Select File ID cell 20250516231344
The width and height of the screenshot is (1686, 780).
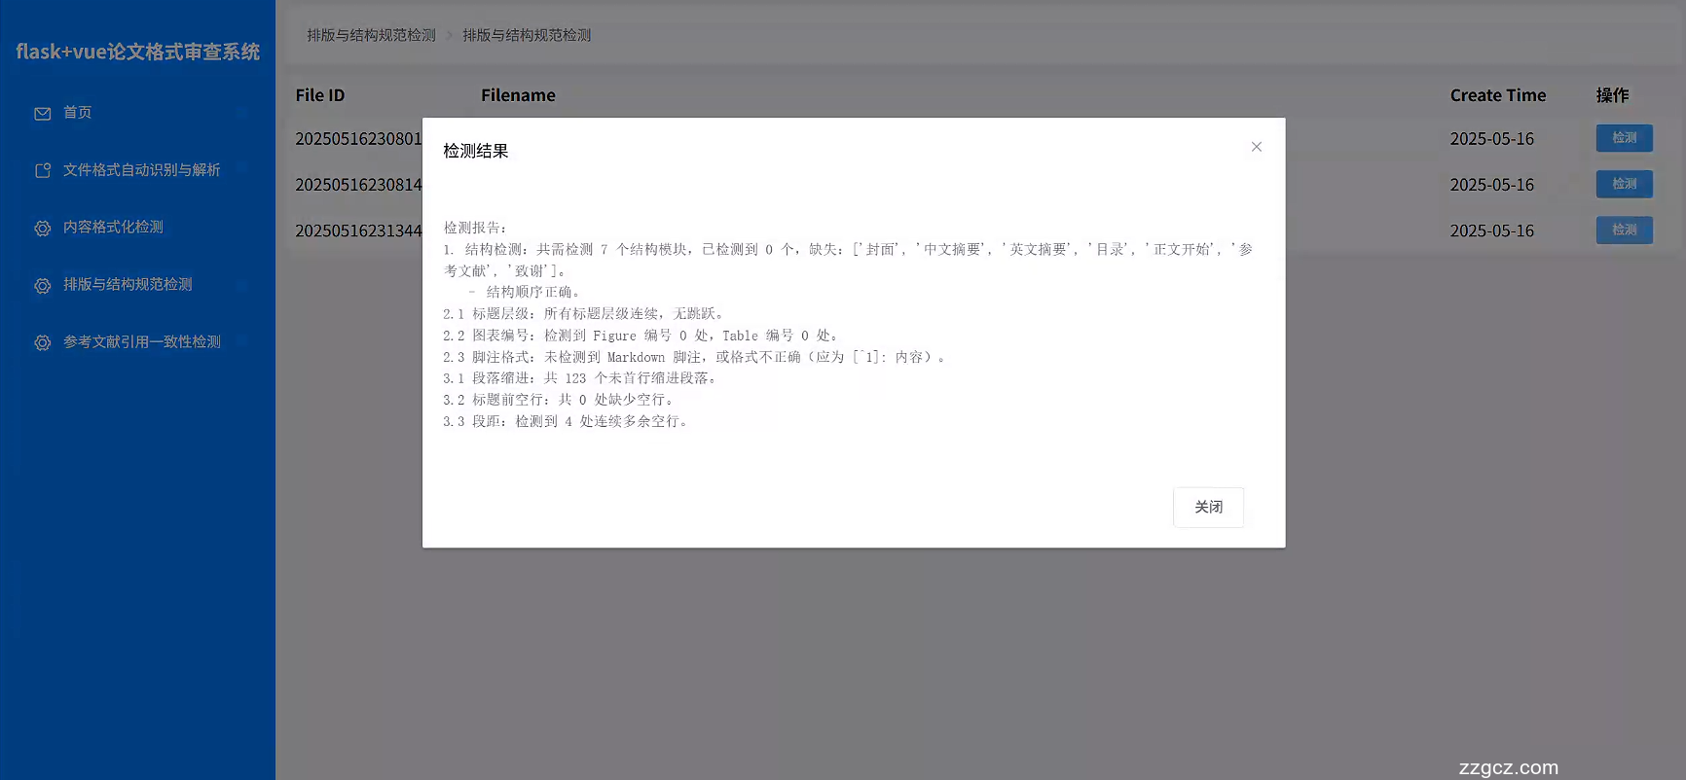pyautogui.click(x=358, y=230)
